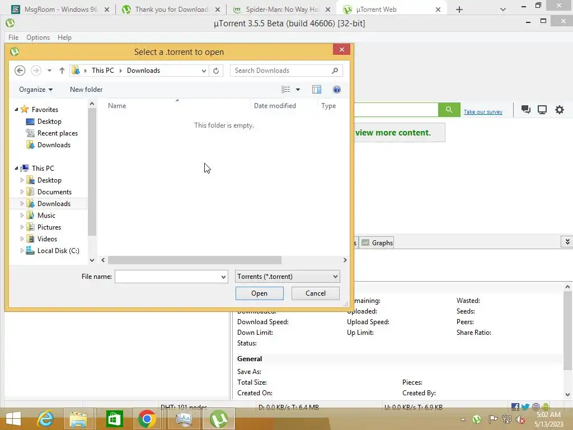Launch Internet Explorer from taskbar
Viewport: 573px width, 430px height.
45,419
